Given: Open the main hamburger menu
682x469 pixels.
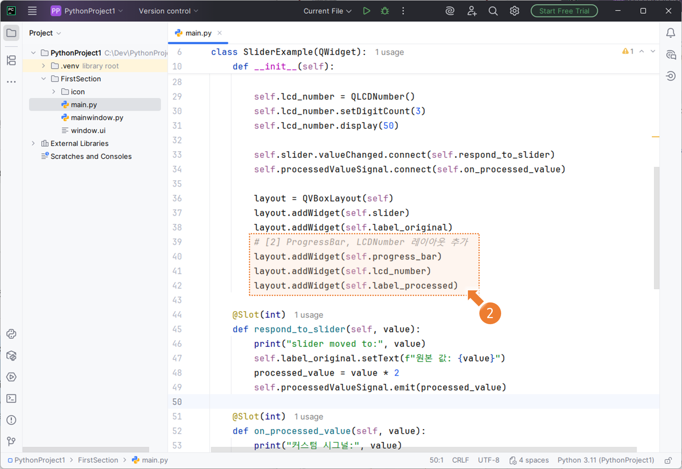Looking at the screenshot, I should (32, 11).
